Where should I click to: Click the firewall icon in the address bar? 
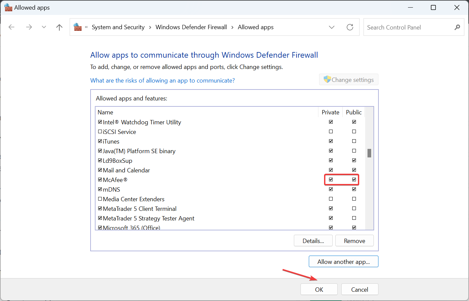78,27
